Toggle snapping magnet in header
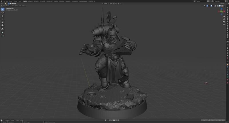Viewport: 229px width, 123px height. 114,3
